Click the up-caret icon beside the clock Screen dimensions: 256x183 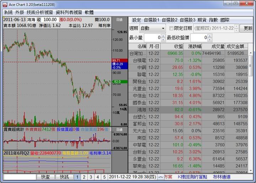point(160,177)
